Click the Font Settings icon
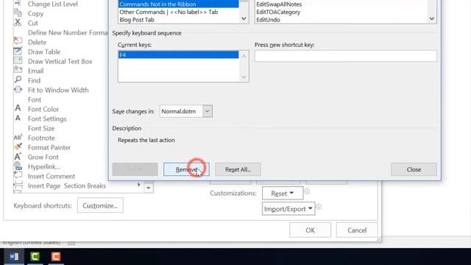Viewport: 471px width, 265px height. click(18, 119)
